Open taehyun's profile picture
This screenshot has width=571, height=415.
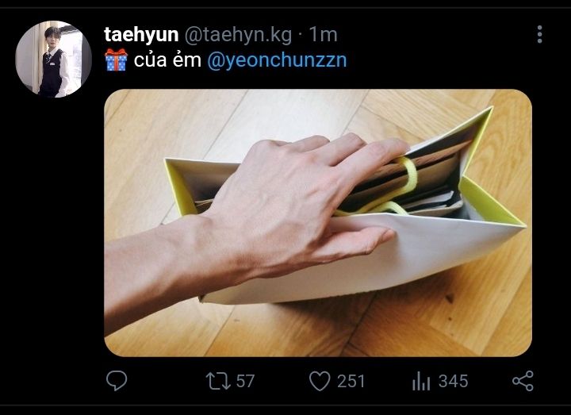[x=53, y=59]
